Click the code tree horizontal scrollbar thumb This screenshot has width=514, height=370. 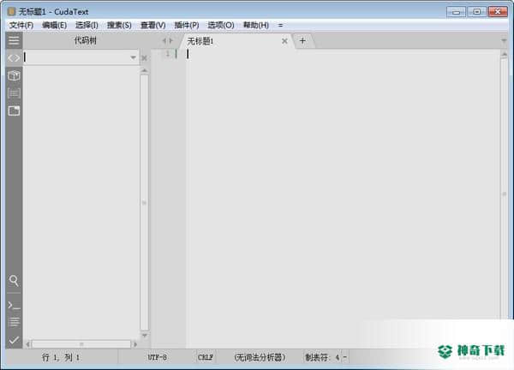pyautogui.click(x=81, y=344)
